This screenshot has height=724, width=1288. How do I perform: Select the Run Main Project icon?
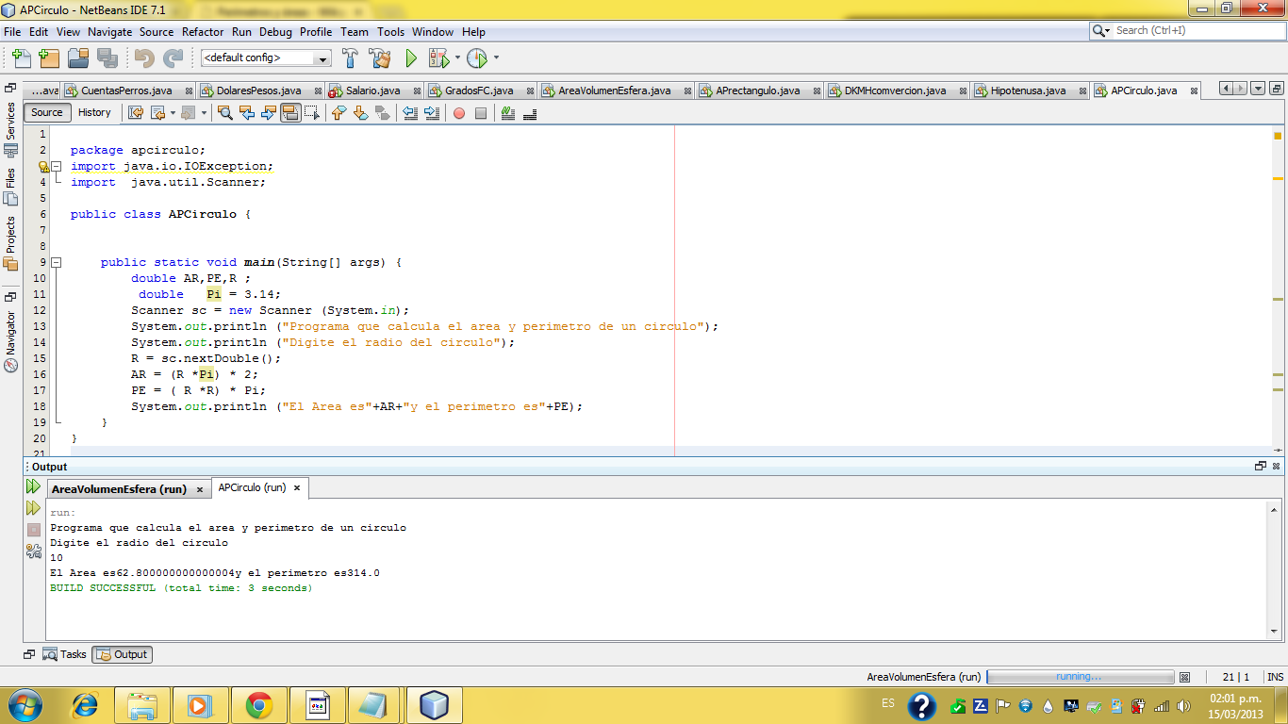412,58
